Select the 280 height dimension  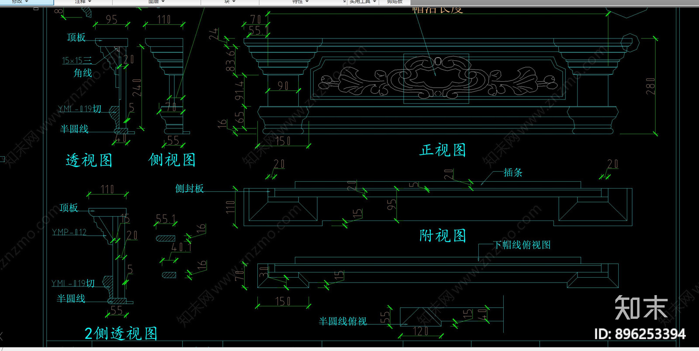click(x=651, y=86)
